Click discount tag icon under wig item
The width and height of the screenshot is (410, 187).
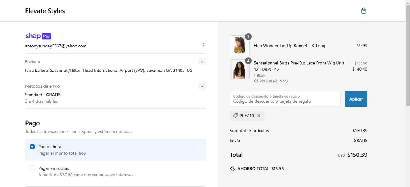pos(256,81)
